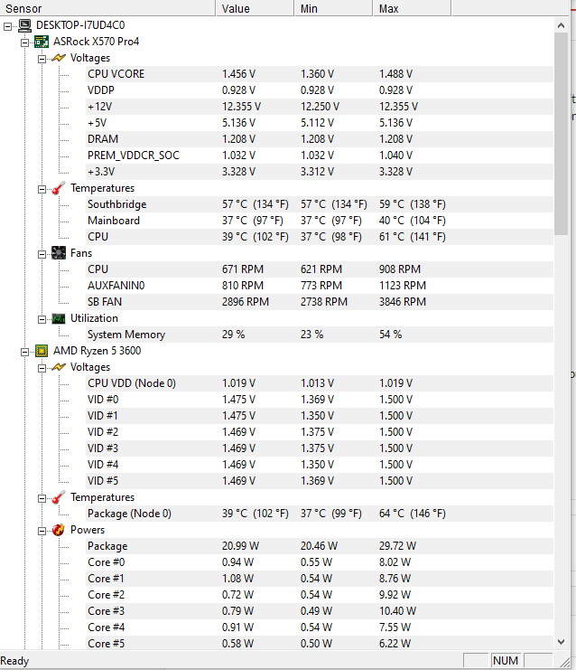Select the Package power row
The height and width of the screenshot is (670, 576).
(320, 546)
